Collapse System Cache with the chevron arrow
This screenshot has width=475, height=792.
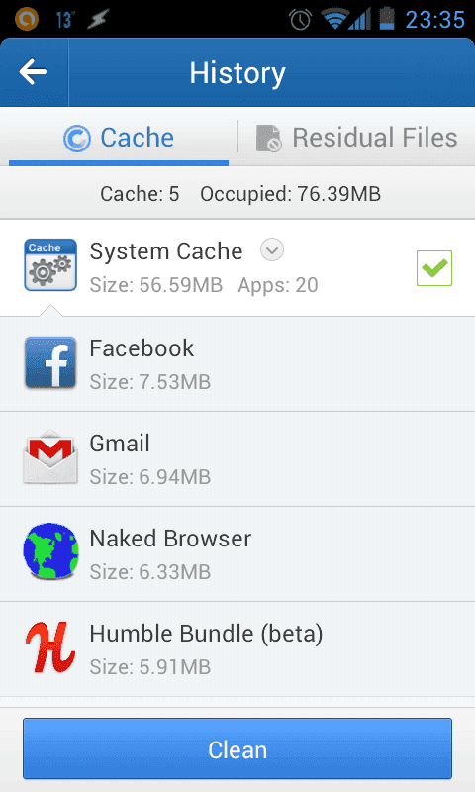[272, 250]
